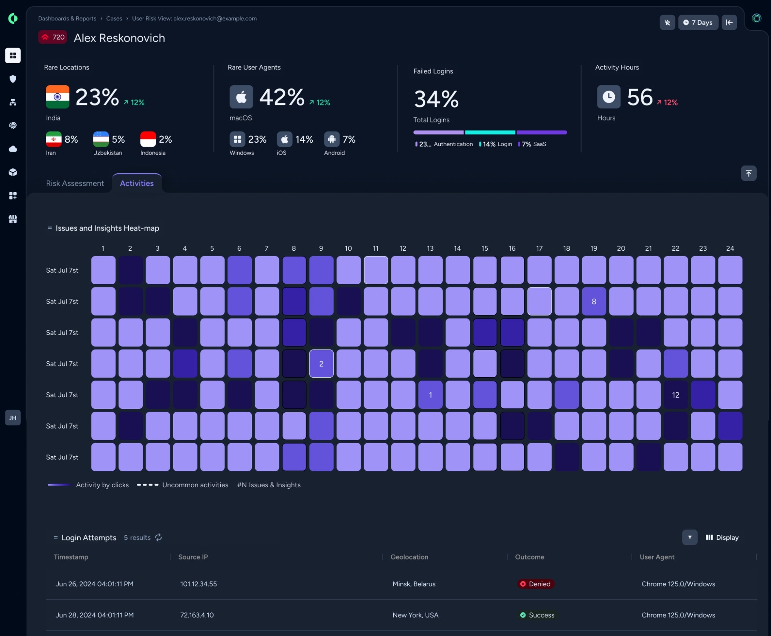The image size is (771, 636).
Task: Refresh the Login Attempts results
Action: coord(159,537)
